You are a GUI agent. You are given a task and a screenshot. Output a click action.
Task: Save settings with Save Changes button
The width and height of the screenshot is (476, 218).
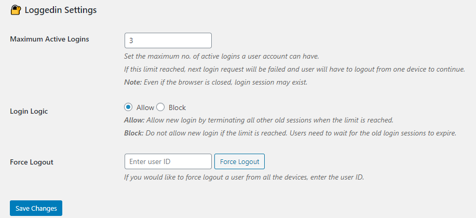click(x=36, y=208)
